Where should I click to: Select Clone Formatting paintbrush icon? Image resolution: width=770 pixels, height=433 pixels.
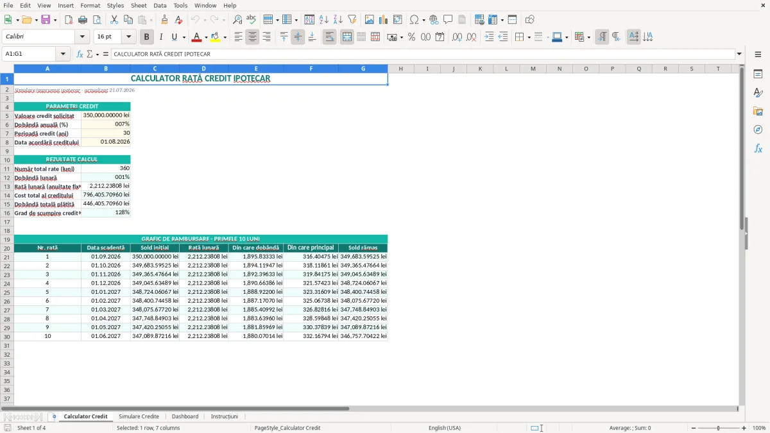point(164,20)
